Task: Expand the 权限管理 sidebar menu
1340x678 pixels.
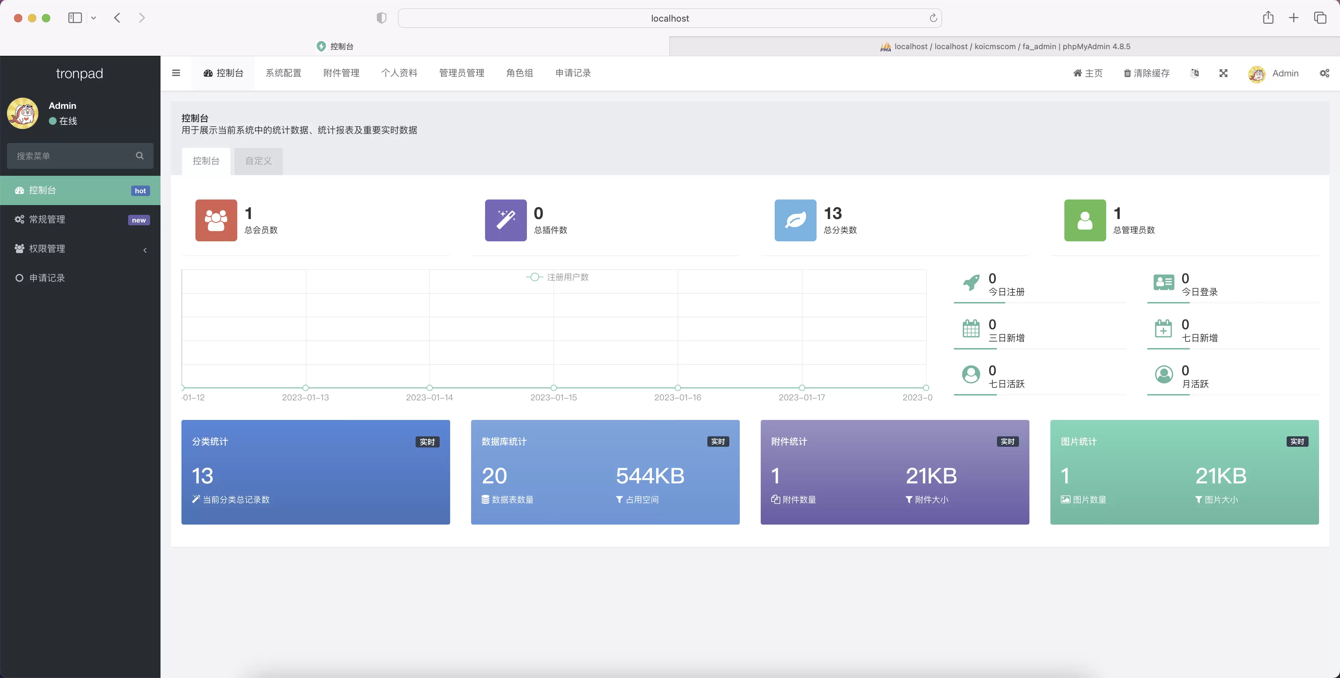Action: (x=80, y=249)
